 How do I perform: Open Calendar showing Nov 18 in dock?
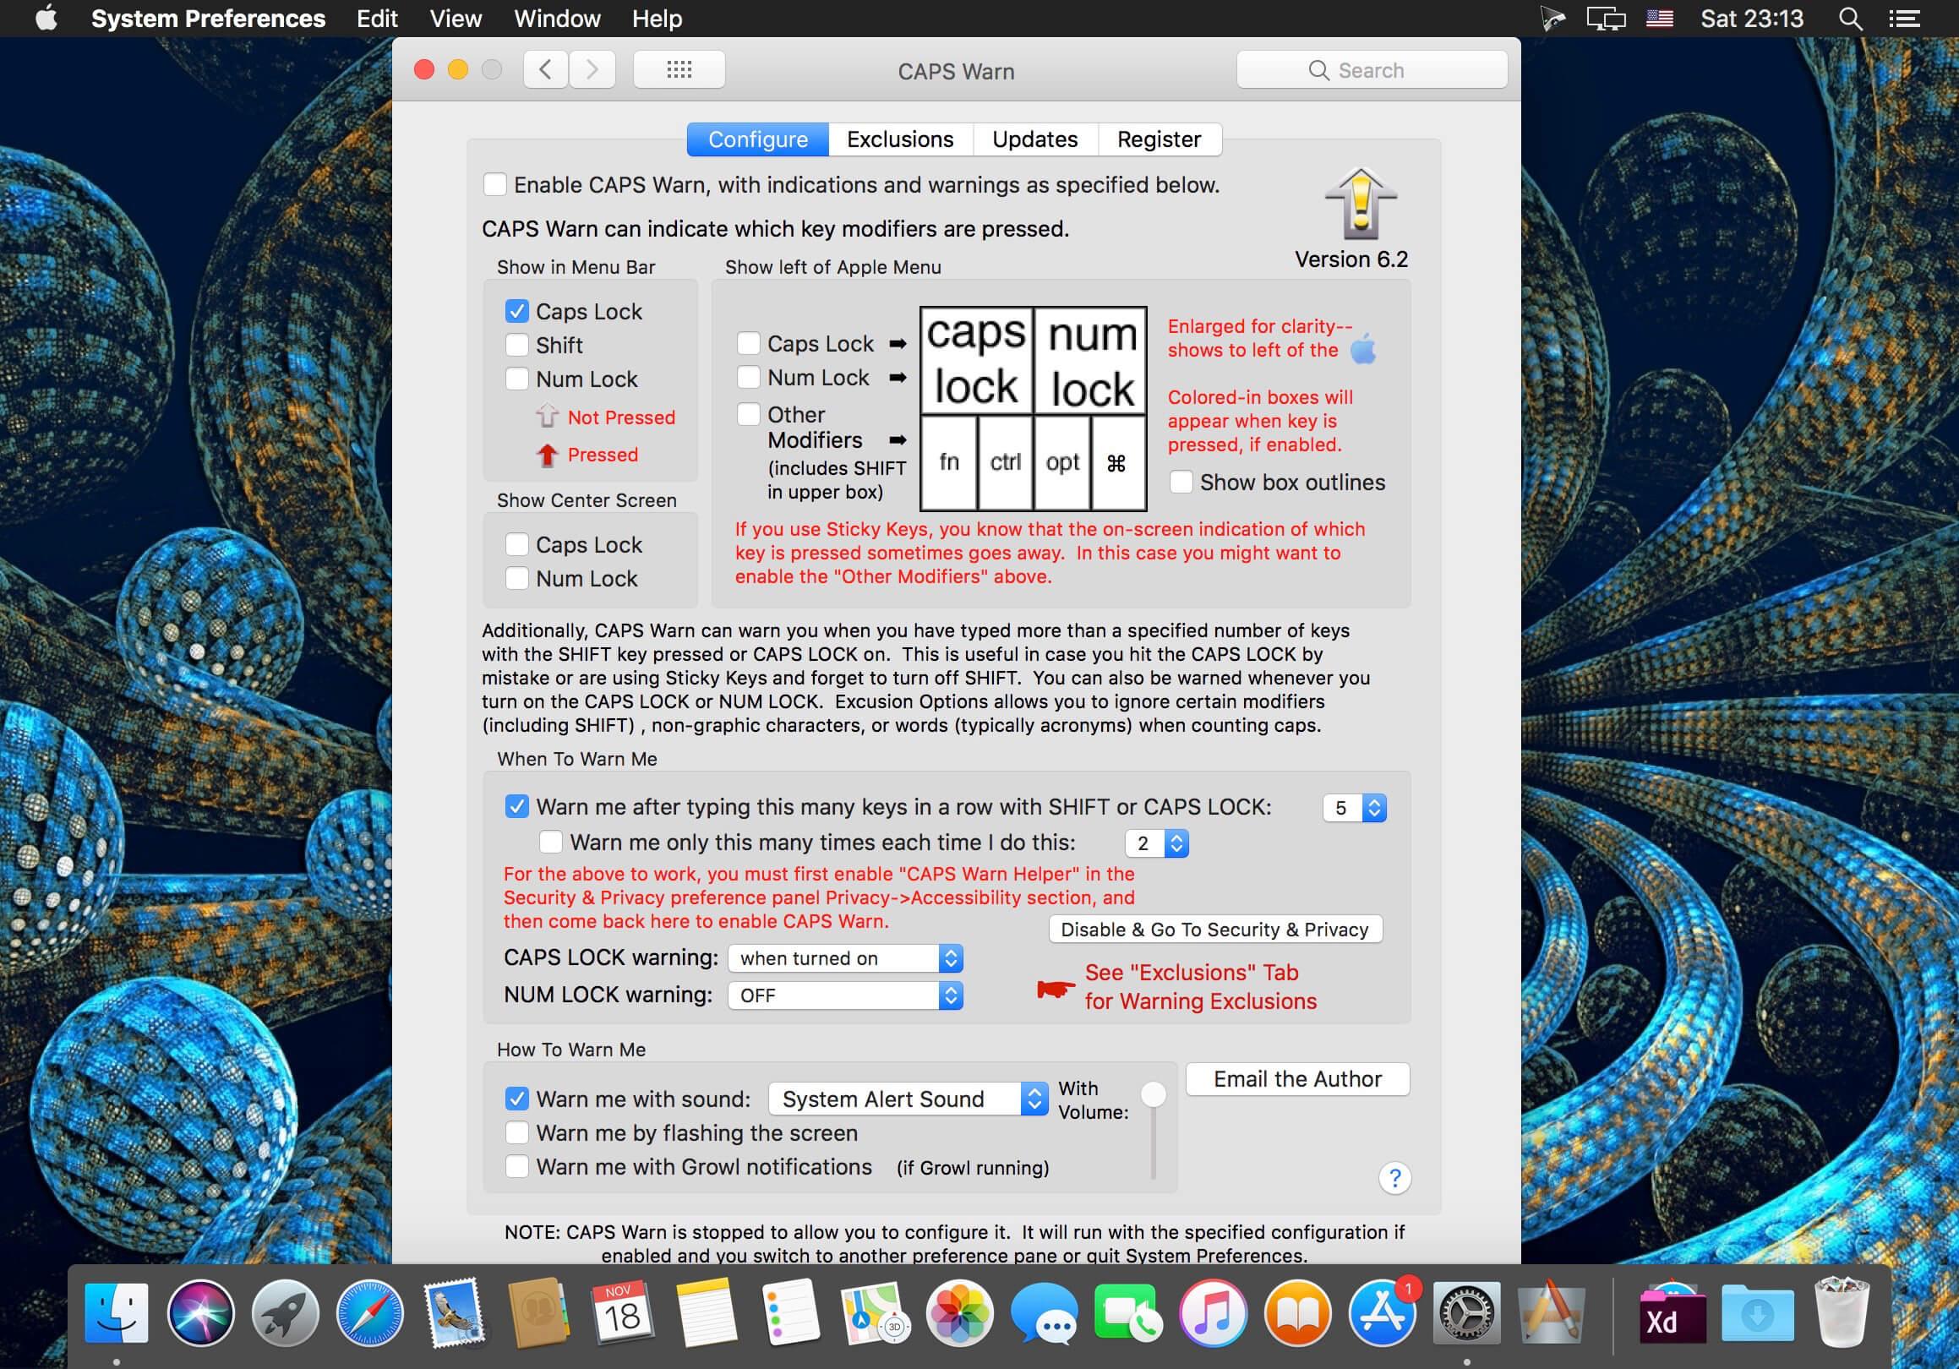[623, 1312]
